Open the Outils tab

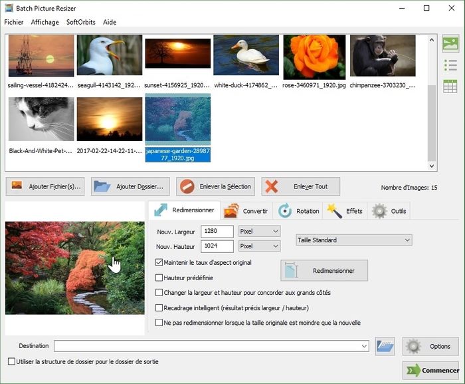pos(390,211)
